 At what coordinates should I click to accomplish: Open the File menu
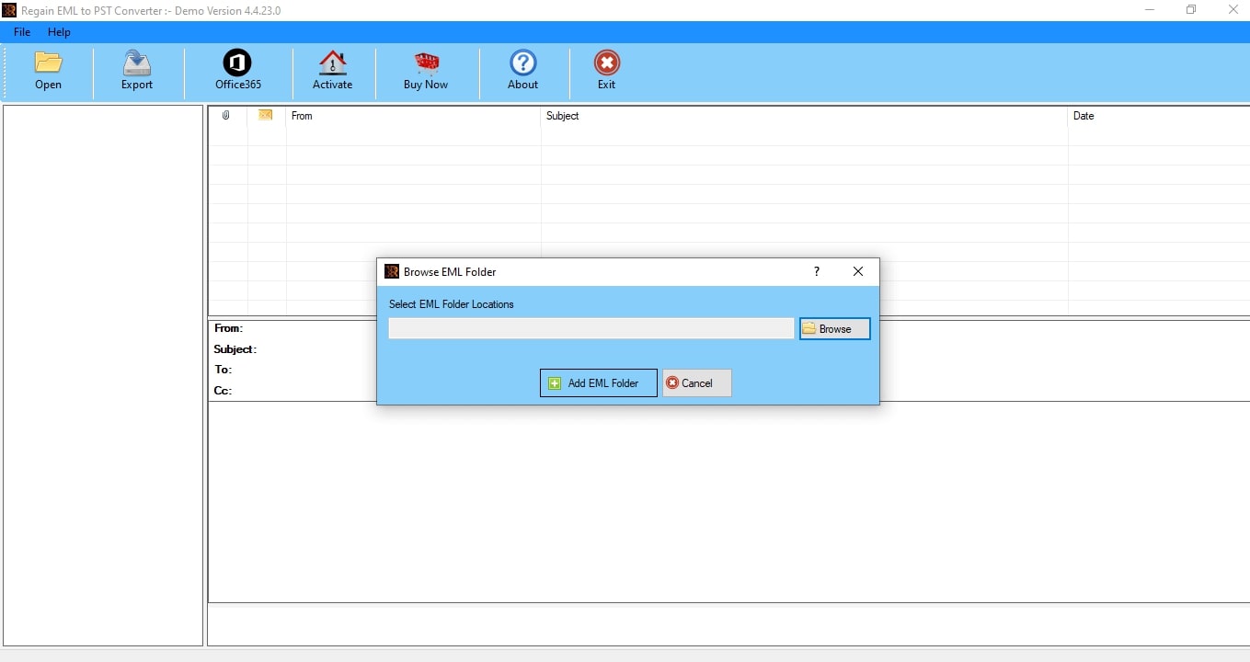tap(22, 32)
